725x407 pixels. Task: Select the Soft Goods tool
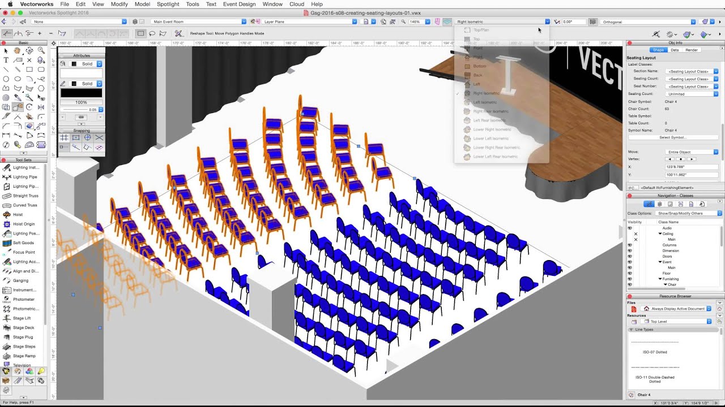click(23, 243)
